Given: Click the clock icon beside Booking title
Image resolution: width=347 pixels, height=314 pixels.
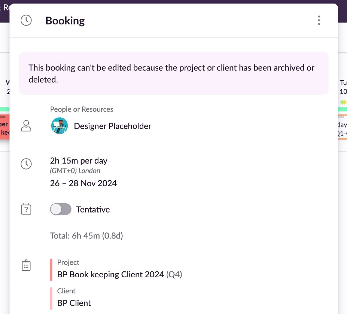Looking at the screenshot, I should 26,20.
